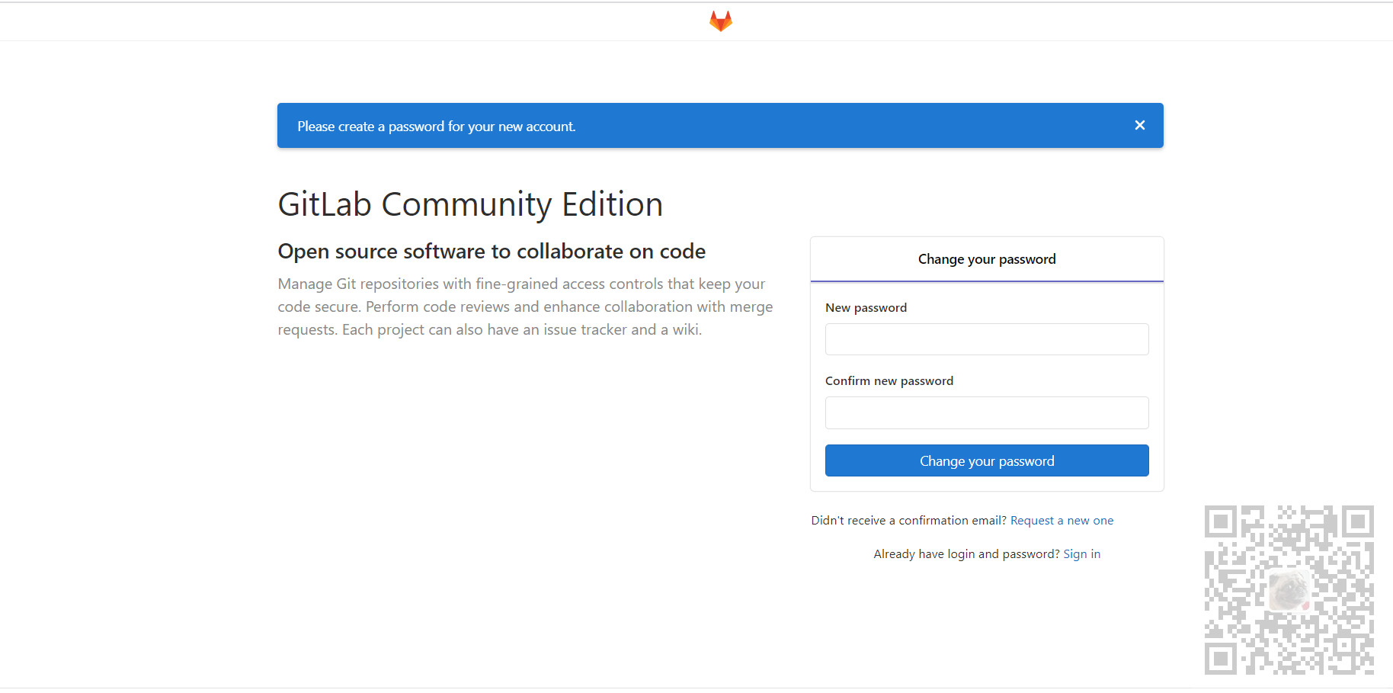
Task: Follow the Sign in link
Action: pyautogui.click(x=1081, y=554)
